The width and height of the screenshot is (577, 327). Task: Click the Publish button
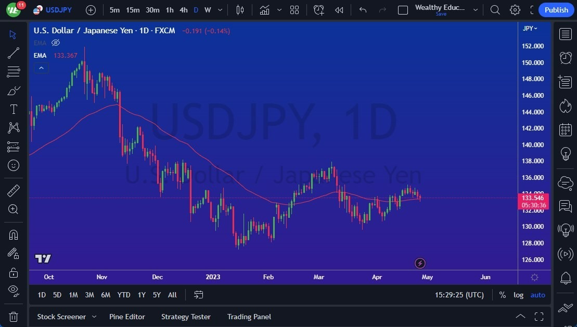(x=556, y=10)
